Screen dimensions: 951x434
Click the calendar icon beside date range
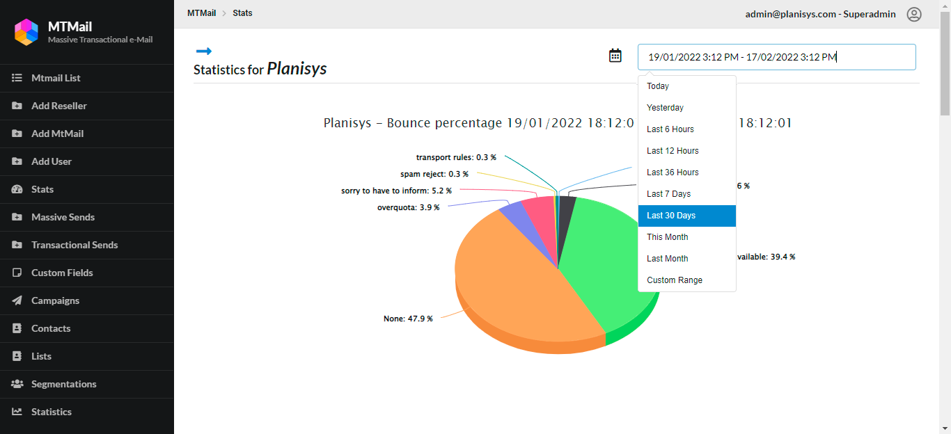click(x=615, y=56)
